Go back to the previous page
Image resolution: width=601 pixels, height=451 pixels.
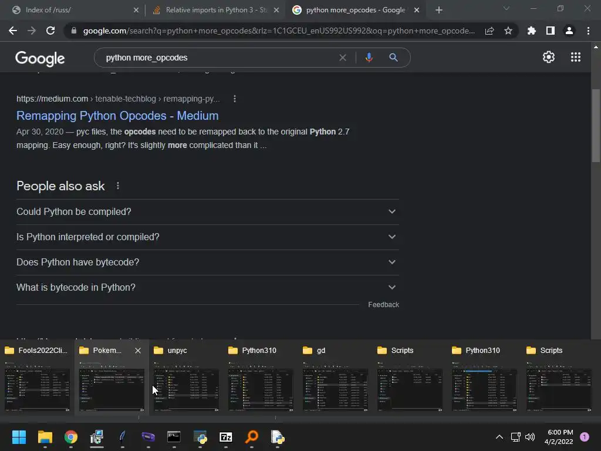point(13,31)
